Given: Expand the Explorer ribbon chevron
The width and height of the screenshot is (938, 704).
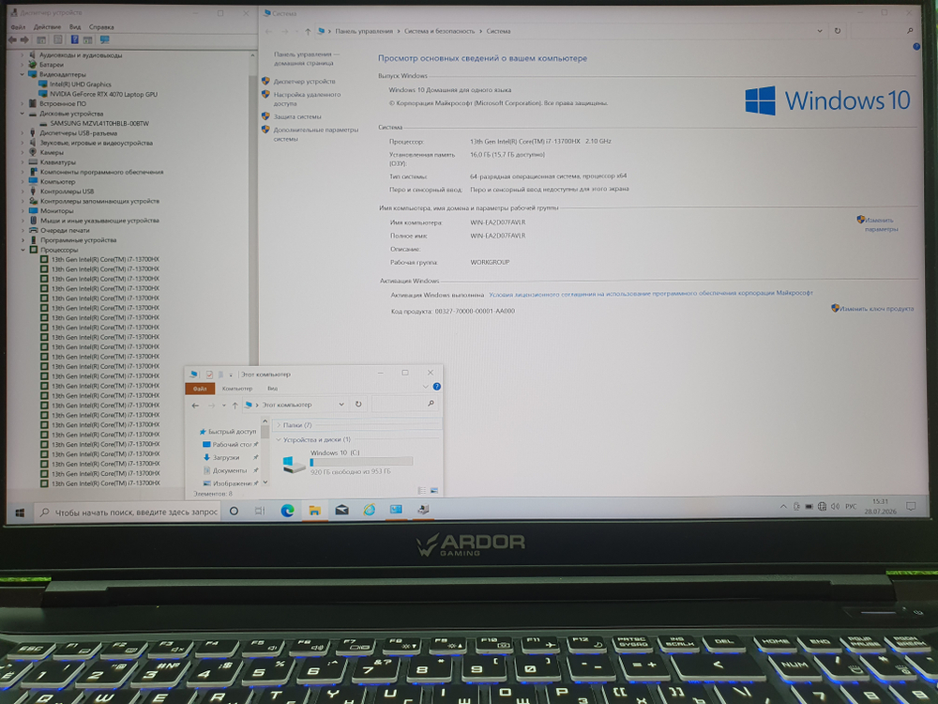Looking at the screenshot, I should [x=425, y=387].
